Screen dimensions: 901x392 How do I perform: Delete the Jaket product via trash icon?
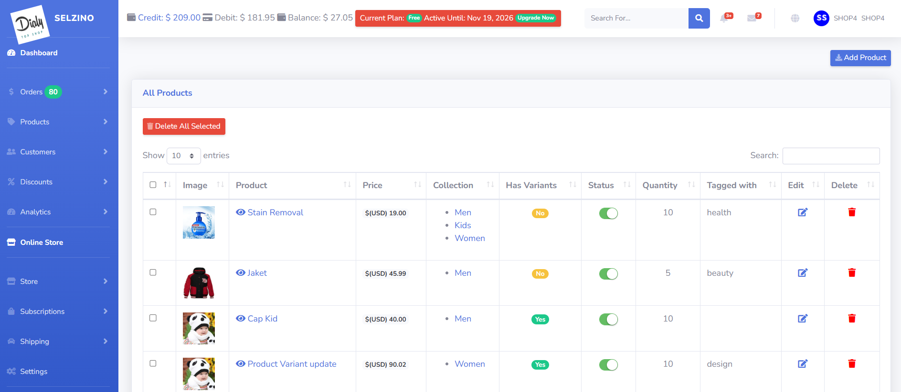(851, 273)
